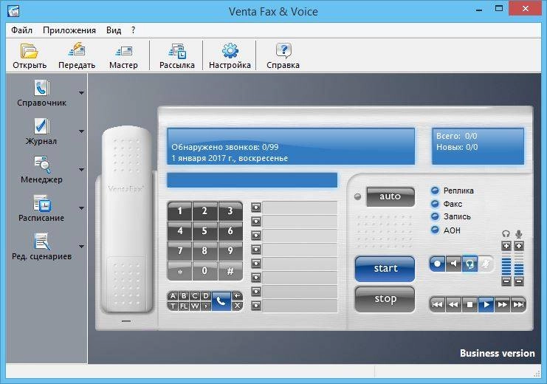Image resolution: width=547 pixels, height=384 pixels.
Task: Open the Справка help icon
Action: pos(283,56)
